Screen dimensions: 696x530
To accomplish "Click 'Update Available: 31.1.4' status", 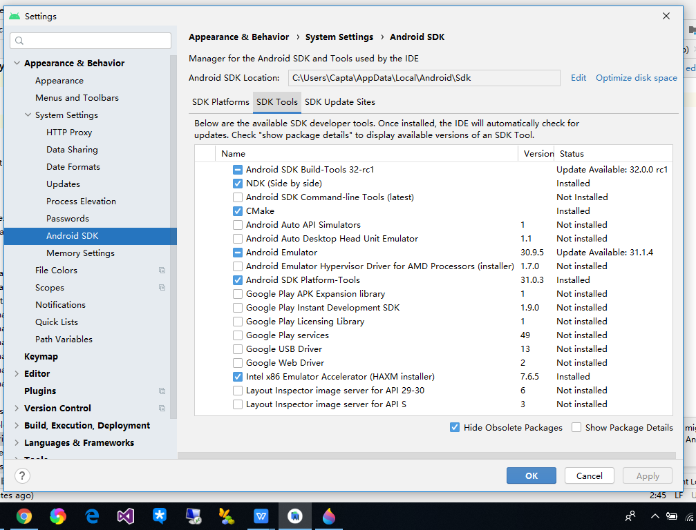I will pos(605,253).
